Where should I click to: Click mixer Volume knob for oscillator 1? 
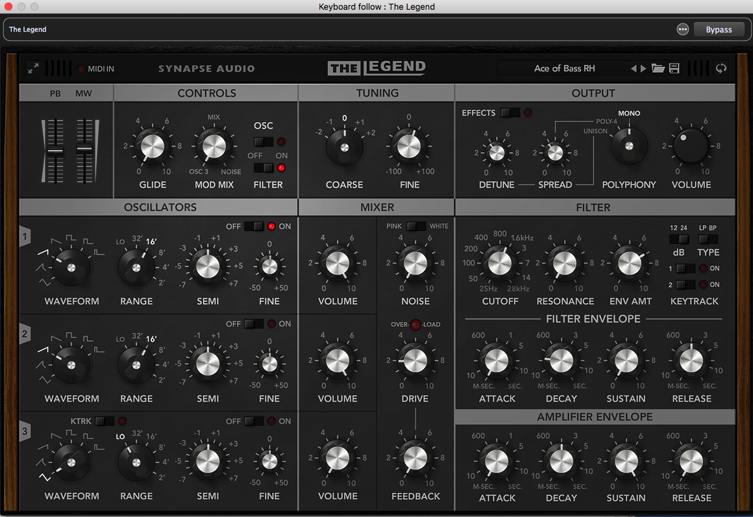pos(338,263)
